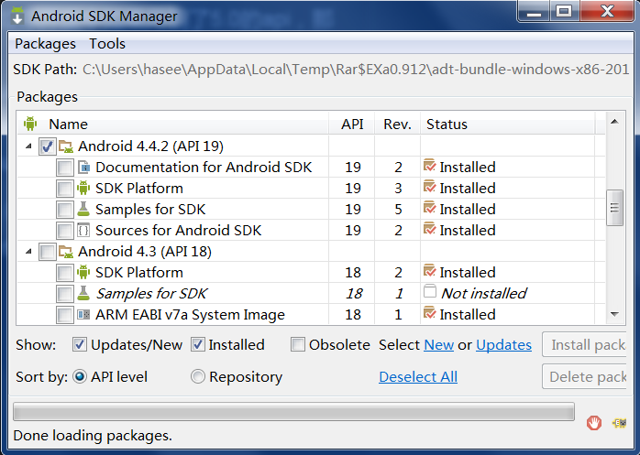Check the italic Samples for SDK API 18 checkbox
Image resolution: width=640 pixels, height=455 pixels.
pos(65,294)
